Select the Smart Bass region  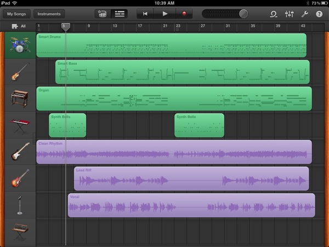pyautogui.click(x=183, y=72)
